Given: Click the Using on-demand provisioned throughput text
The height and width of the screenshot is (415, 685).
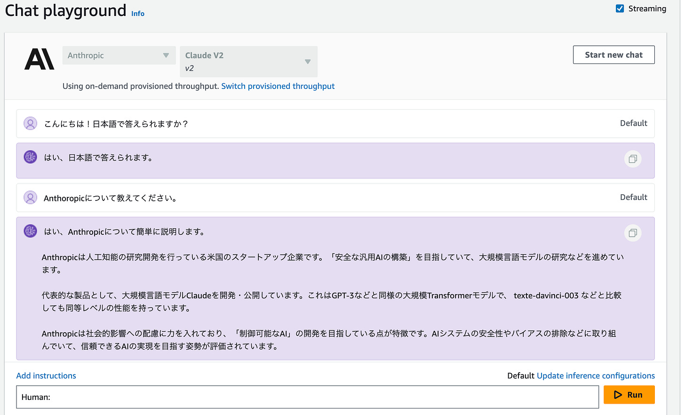Looking at the screenshot, I should click(x=141, y=86).
